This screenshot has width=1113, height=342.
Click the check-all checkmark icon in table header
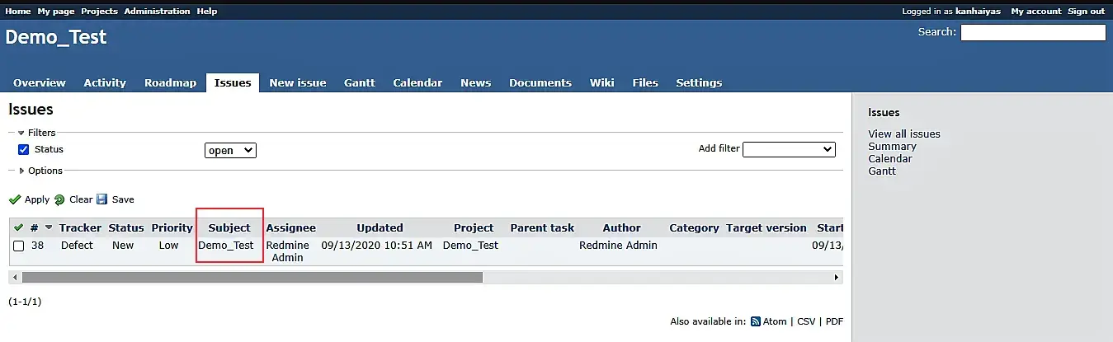pyautogui.click(x=18, y=227)
